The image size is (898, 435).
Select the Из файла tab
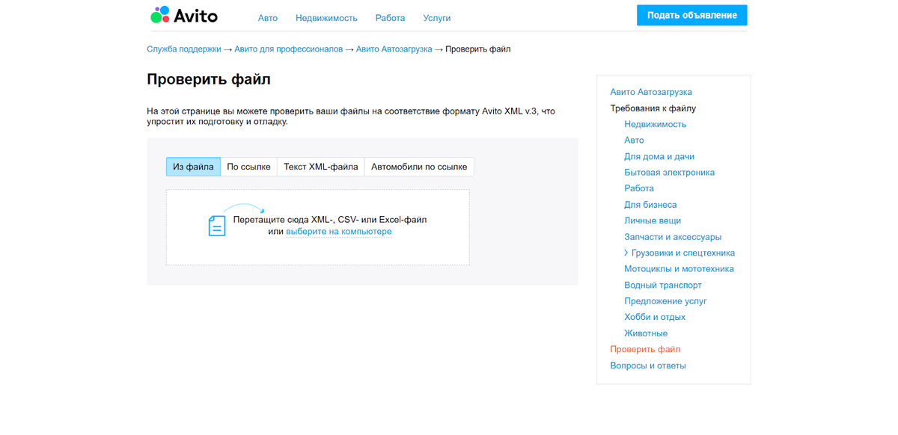coord(193,167)
